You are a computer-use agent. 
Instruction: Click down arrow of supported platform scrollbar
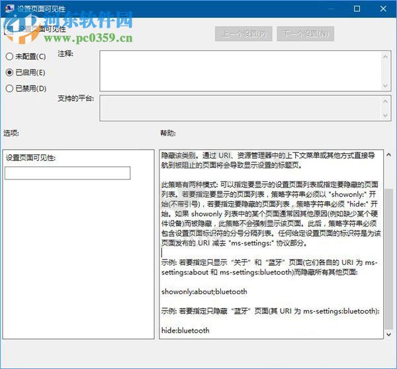[385, 115]
